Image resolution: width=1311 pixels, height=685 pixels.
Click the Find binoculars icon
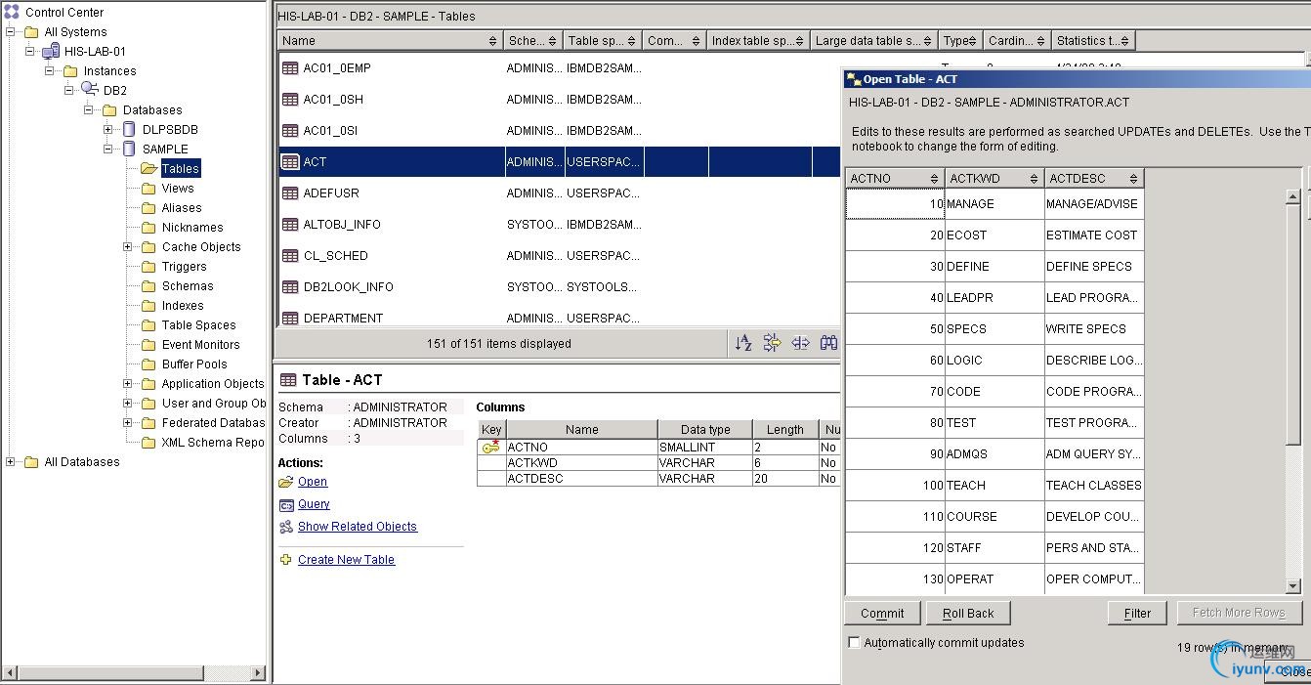829,343
